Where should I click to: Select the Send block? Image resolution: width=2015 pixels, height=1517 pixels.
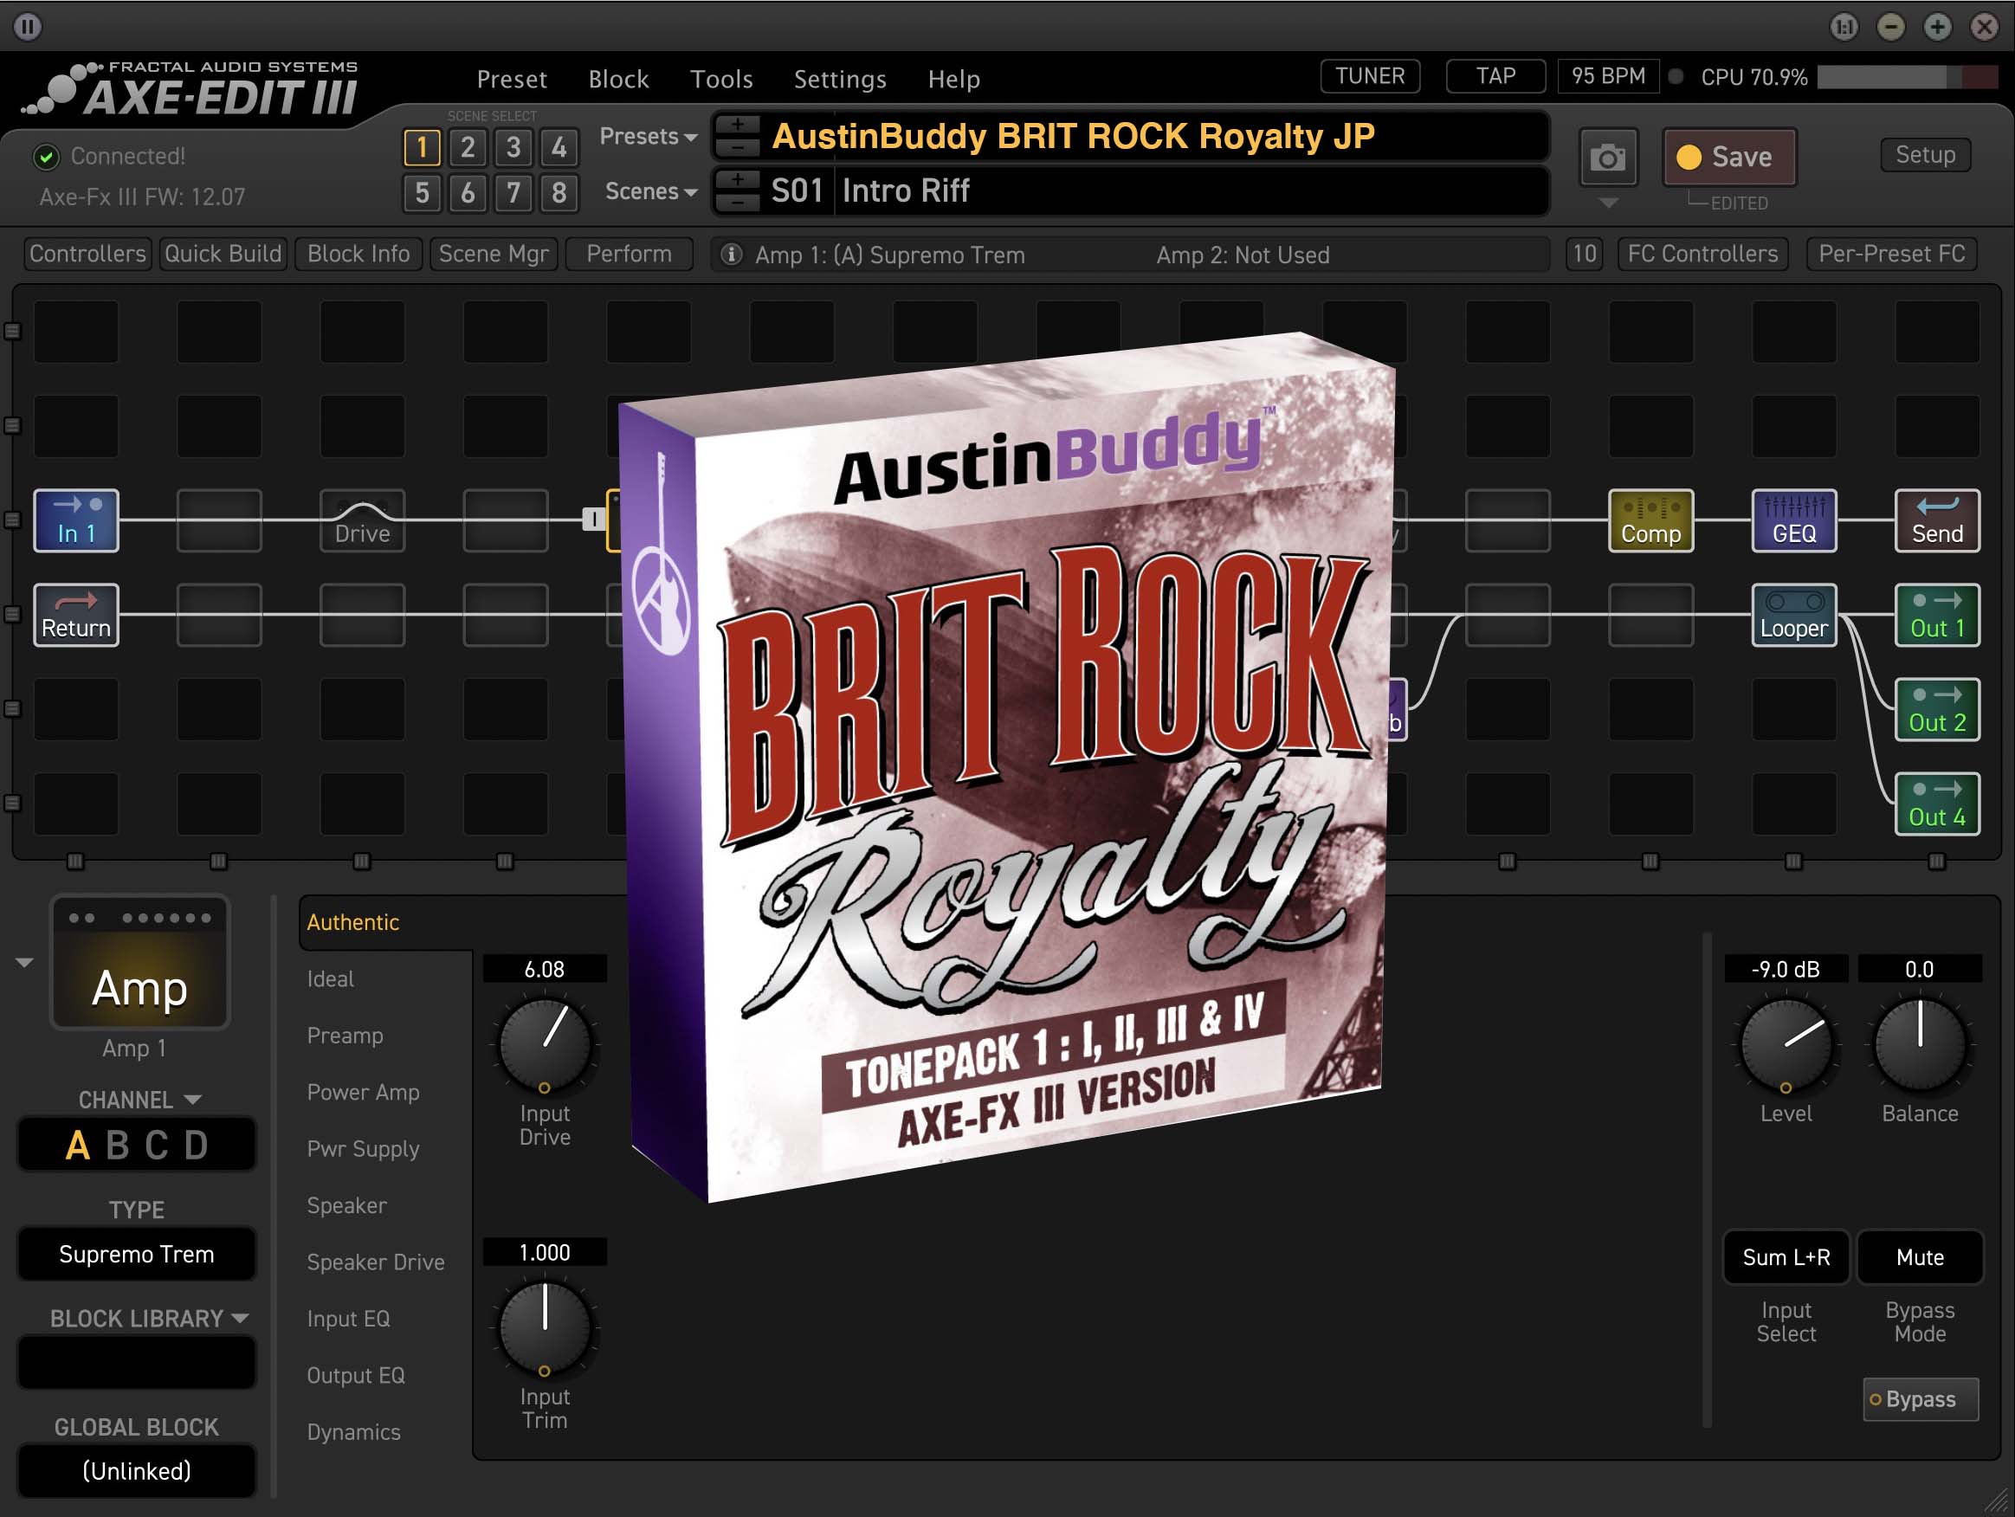click(1937, 520)
